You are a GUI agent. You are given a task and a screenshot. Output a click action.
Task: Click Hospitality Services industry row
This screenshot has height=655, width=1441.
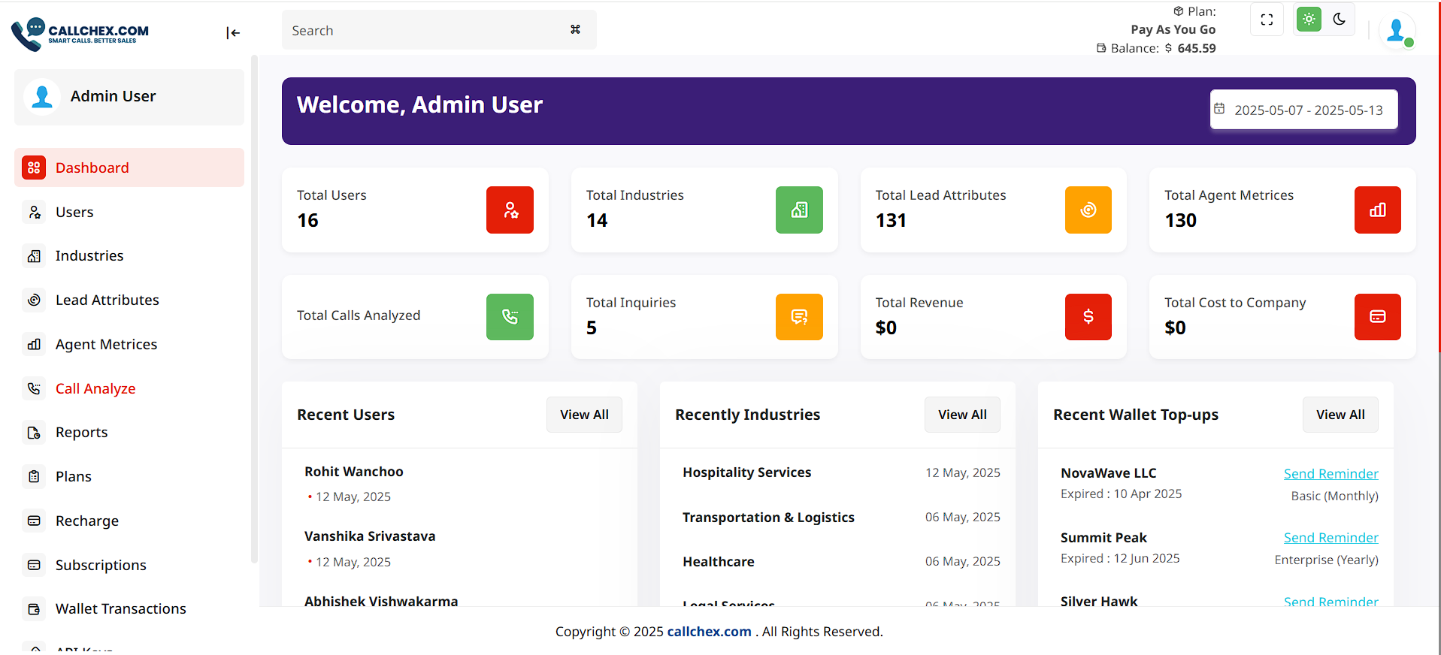(x=841, y=472)
